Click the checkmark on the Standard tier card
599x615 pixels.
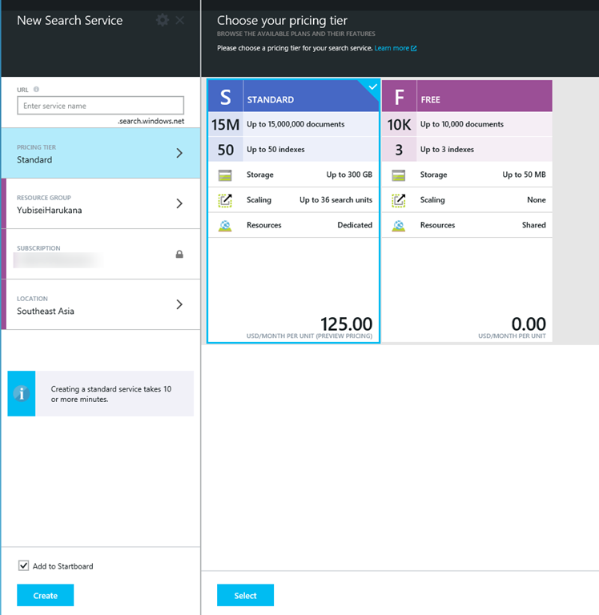tap(372, 86)
